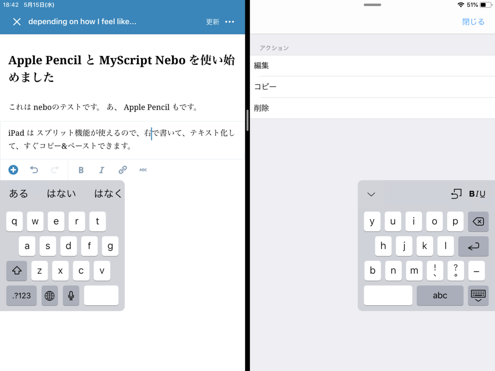
Task: Choose the ある keyboard suggestion
Action: [18, 193]
